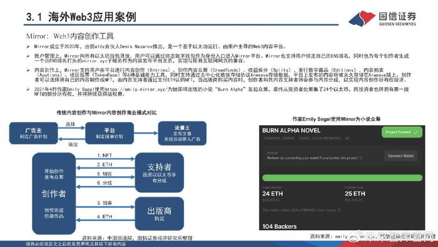Click the 3.1 海外Web3应用案例 heading
The width and height of the screenshot is (438, 247).
(81, 17)
